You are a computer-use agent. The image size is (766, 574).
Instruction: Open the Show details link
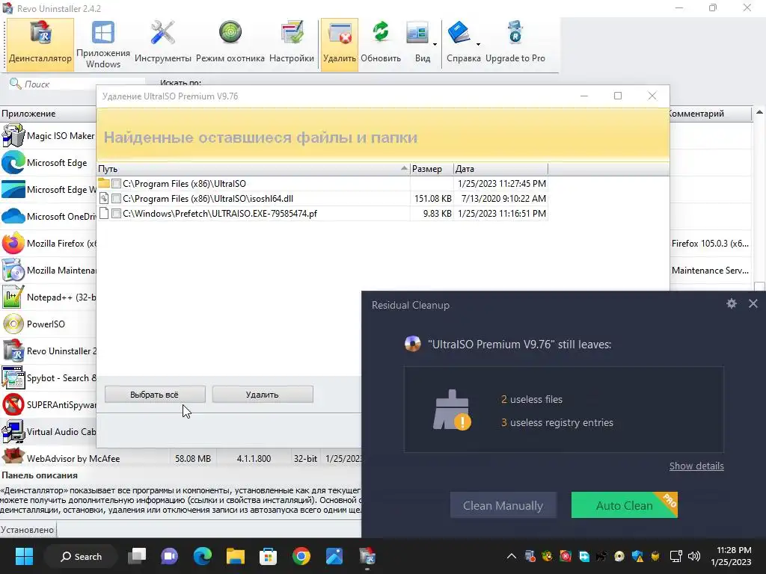pyautogui.click(x=696, y=466)
